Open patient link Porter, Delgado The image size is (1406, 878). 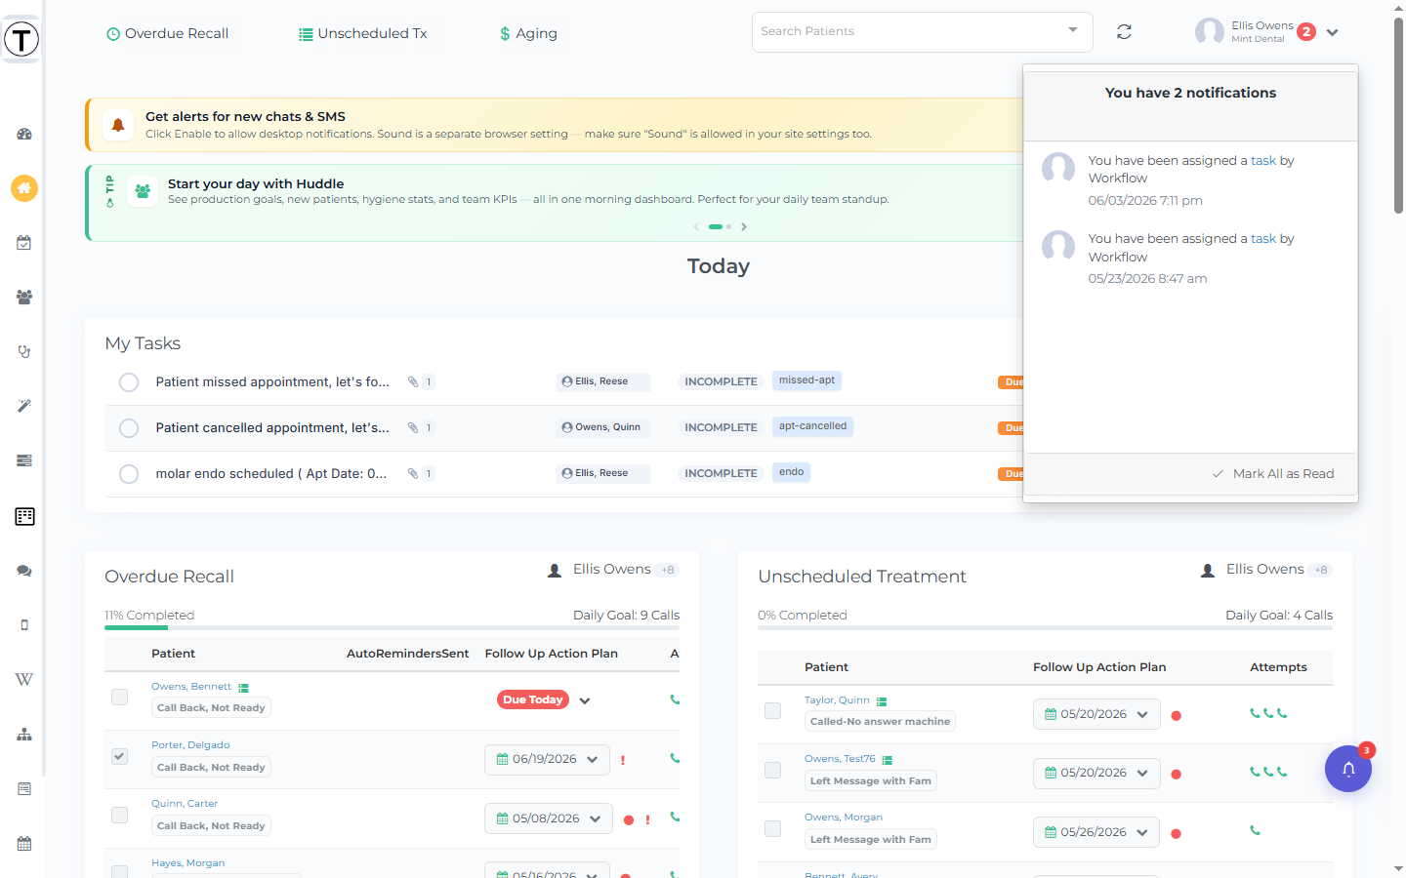point(190,745)
